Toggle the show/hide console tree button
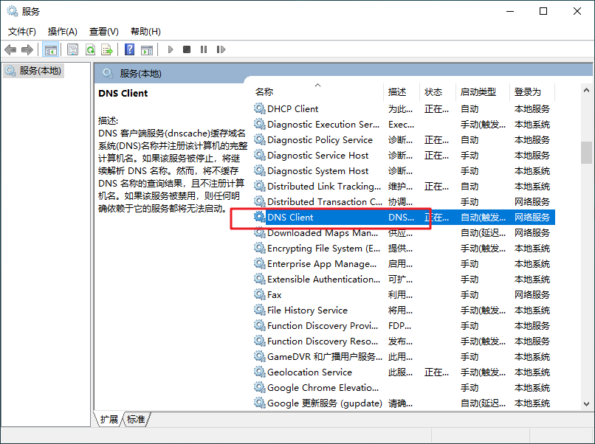Viewport: 595px width, 444px height. point(51,49)
